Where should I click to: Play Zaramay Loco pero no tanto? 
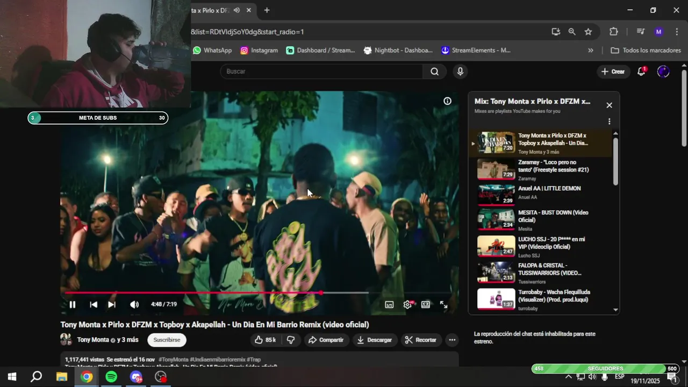pyautogui.click(x=540, y=170)
